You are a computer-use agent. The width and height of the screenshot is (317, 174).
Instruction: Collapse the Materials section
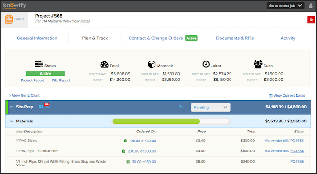pyautogui.click(x=11, y=121)
